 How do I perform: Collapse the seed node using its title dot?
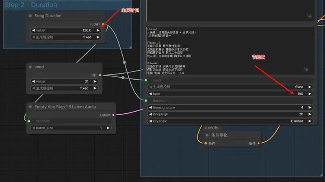coord(30,67)
